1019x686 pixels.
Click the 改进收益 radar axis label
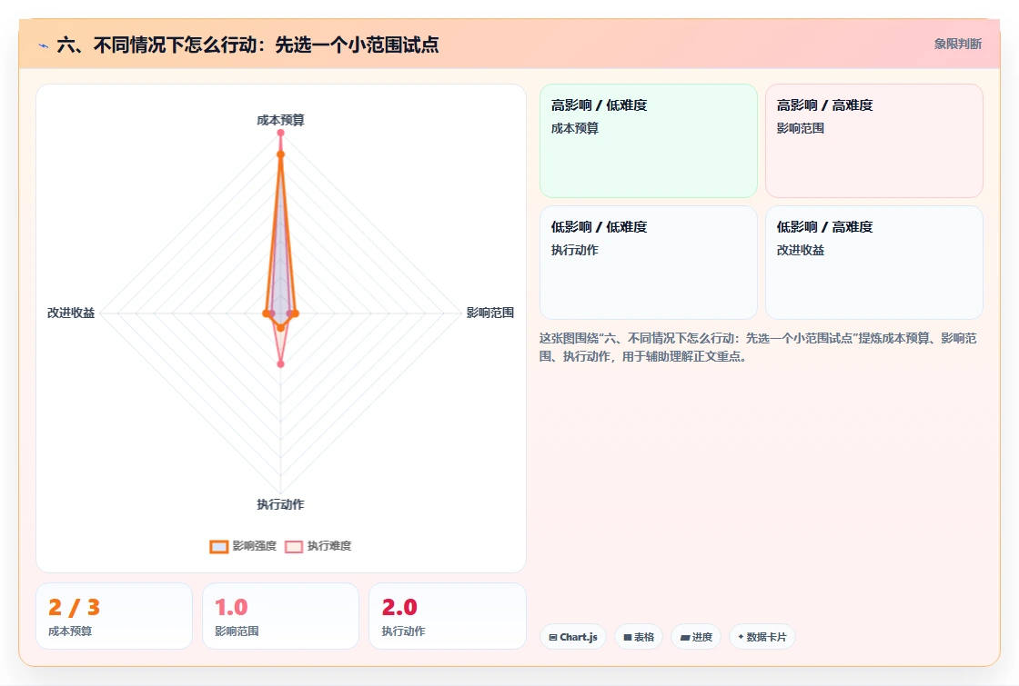(71, 313)
